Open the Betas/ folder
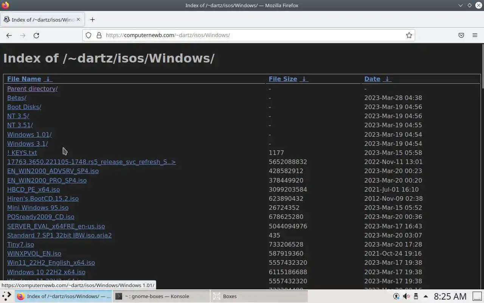This screenshot has width=484, height=303. tap(17, 98)
